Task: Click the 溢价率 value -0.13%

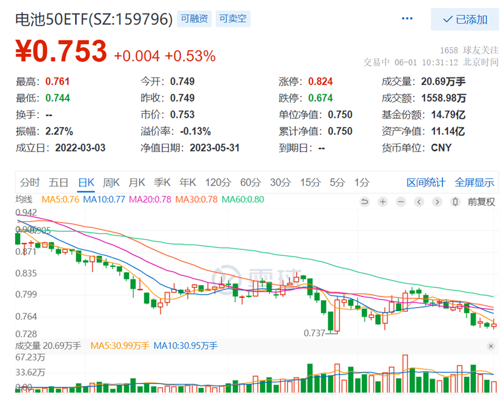Action: tap(196, 131)
